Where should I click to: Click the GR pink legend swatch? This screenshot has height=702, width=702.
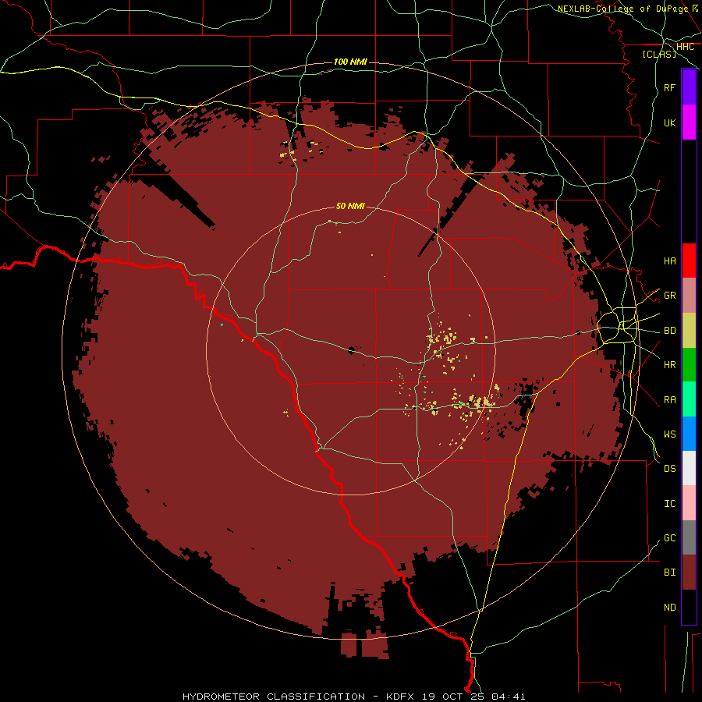(x=689, y=296)
